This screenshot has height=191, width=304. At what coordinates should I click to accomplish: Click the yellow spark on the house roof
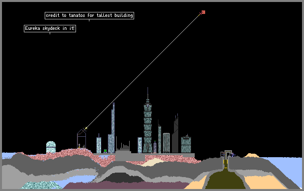click(86, 128)
